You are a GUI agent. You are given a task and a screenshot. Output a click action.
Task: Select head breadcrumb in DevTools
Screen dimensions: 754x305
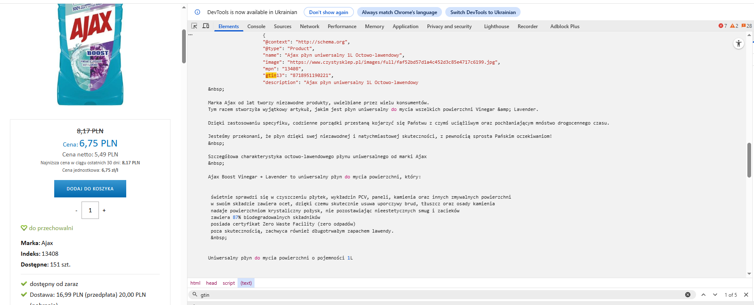tap(211, 283)
